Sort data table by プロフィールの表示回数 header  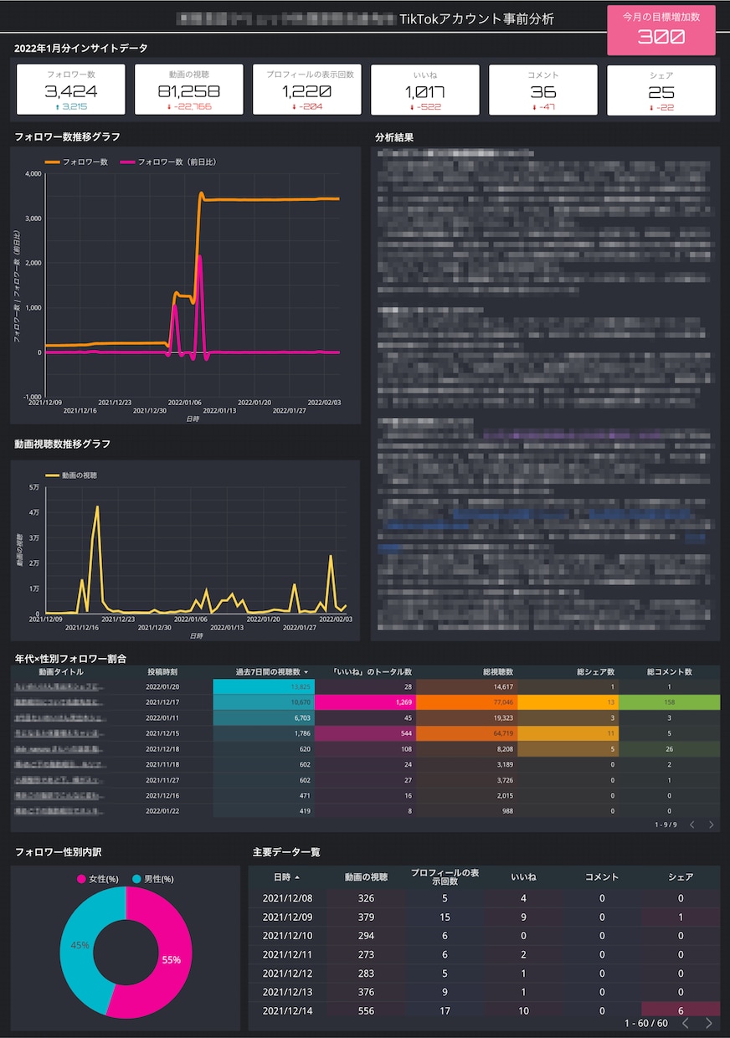coord(445,877)
